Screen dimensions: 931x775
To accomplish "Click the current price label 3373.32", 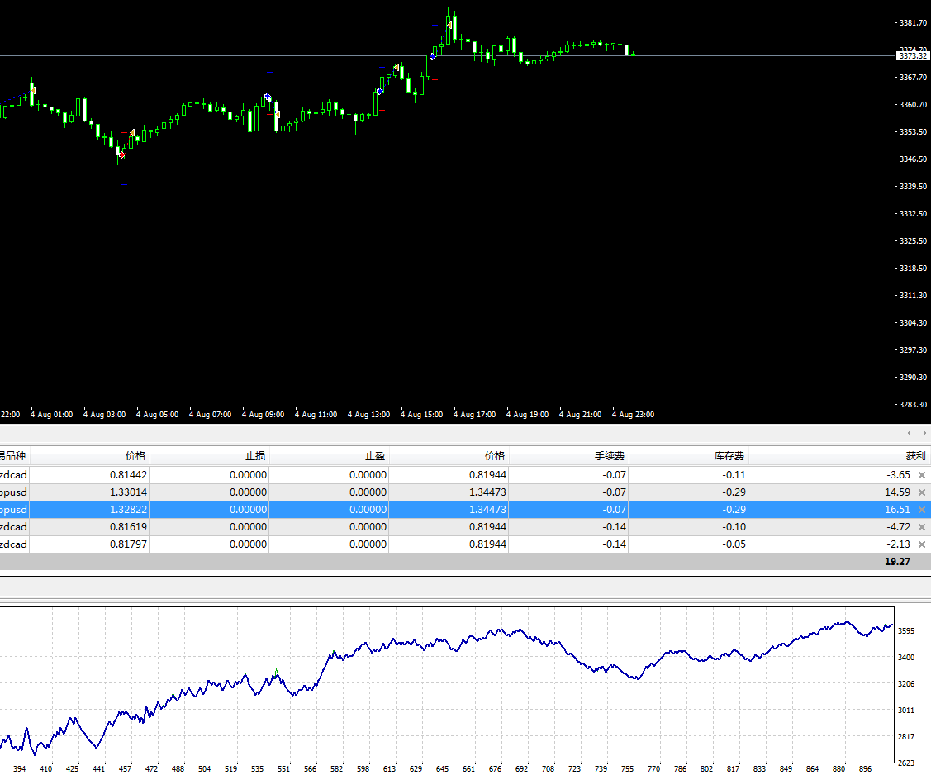I will point(912,56).
